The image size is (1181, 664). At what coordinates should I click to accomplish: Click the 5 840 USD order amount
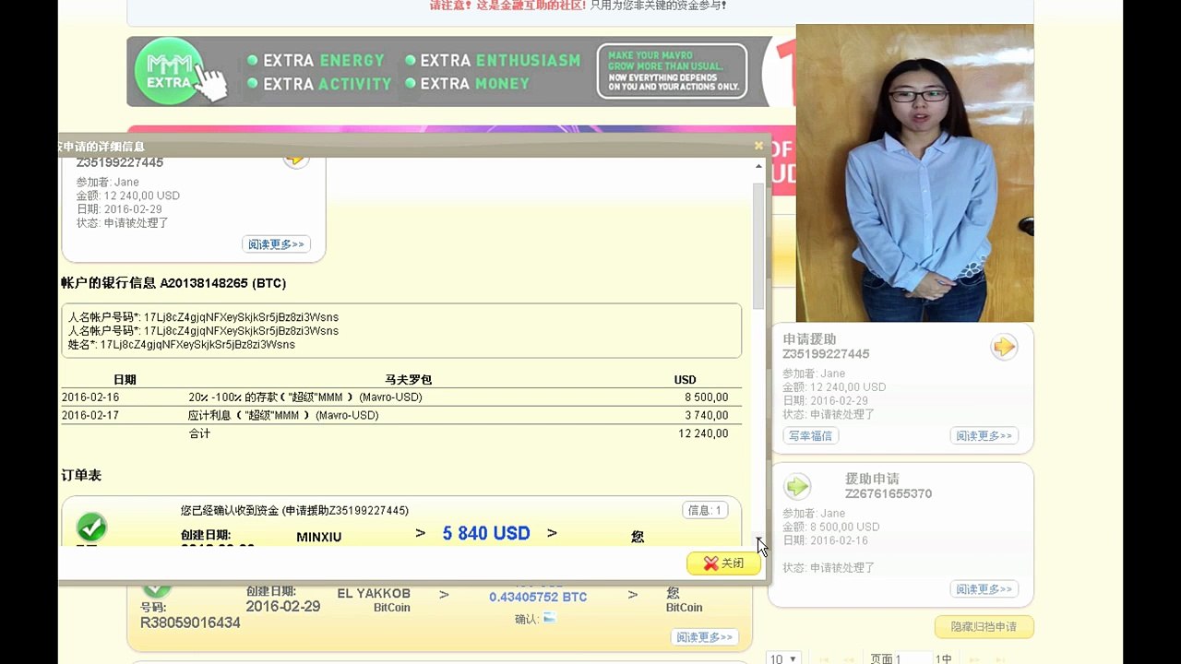[x=486, y=533]
